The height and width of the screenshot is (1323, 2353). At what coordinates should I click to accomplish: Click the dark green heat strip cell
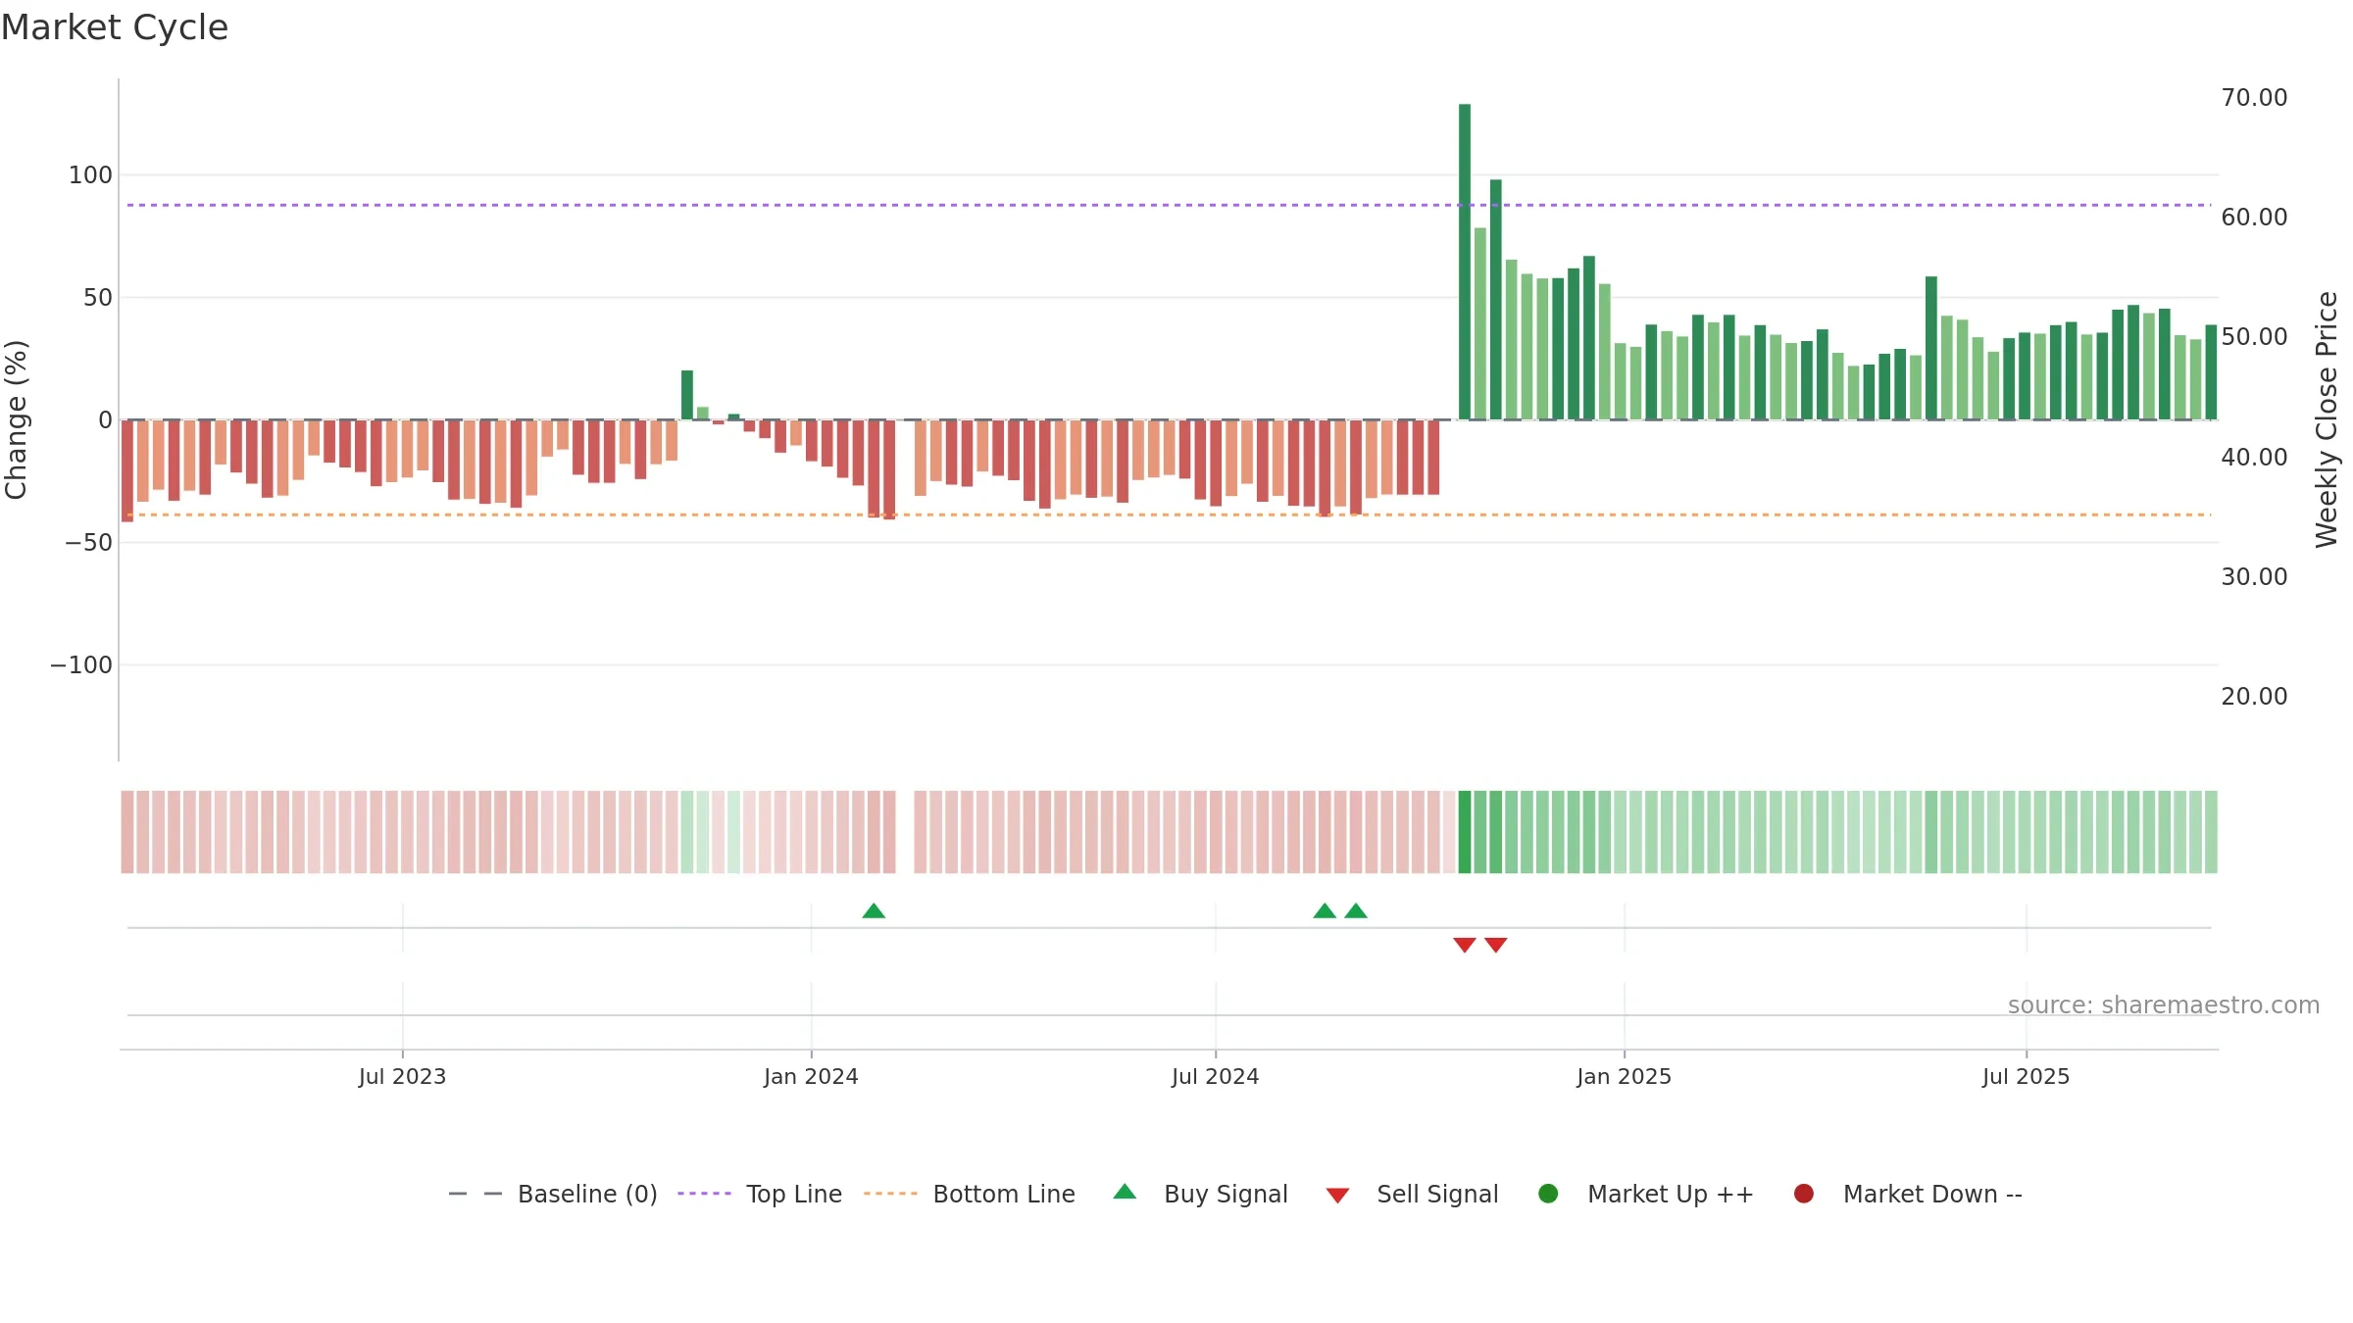tap(1465, 832)
